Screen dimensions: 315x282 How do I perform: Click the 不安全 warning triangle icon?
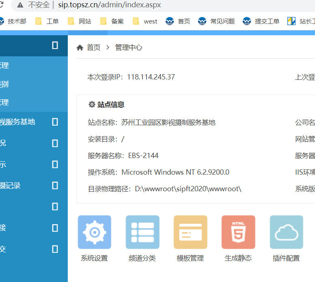click(20, 5)
